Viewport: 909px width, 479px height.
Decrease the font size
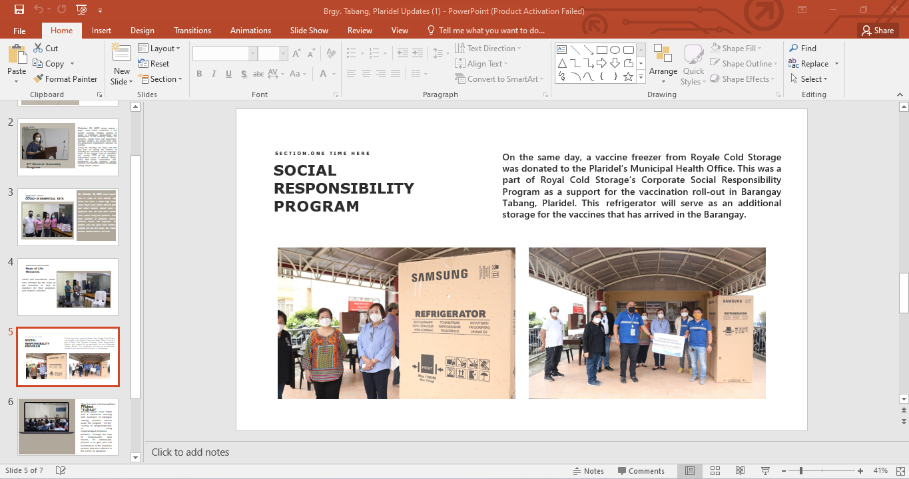coord(311,54)
